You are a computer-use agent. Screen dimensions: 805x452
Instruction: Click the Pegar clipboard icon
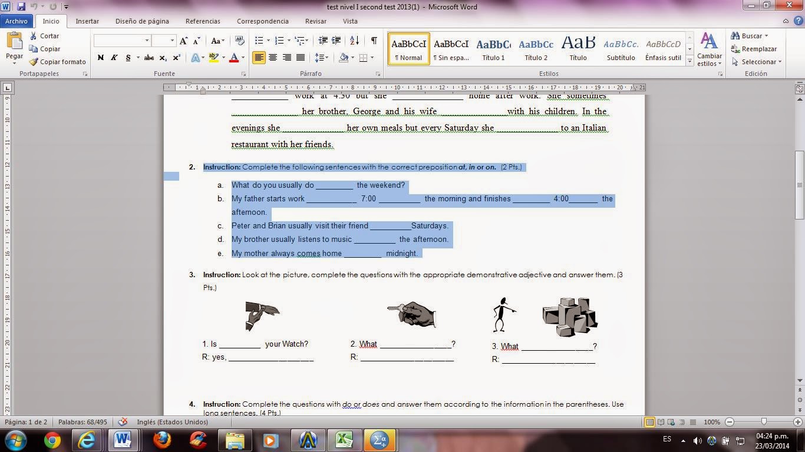tap(14, 42)
